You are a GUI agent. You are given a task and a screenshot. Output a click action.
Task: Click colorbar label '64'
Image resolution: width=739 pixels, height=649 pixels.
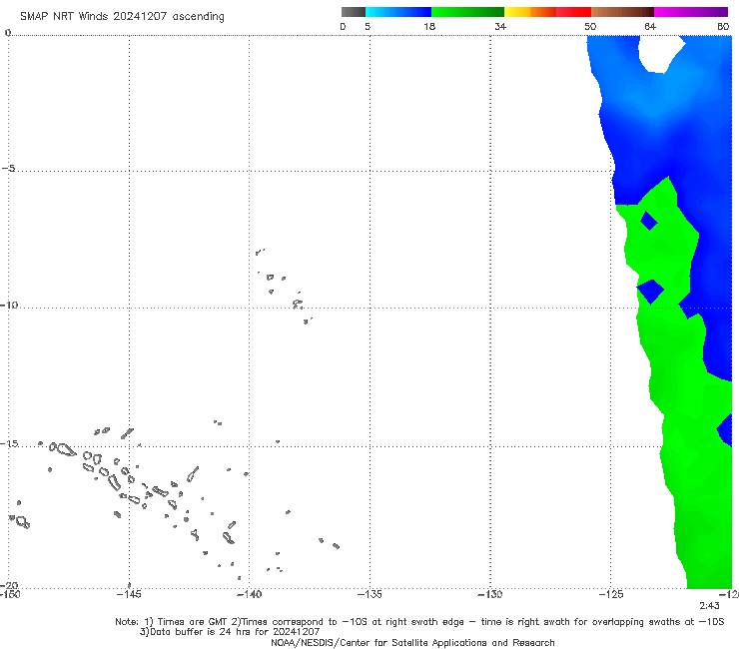[x=650, y=26]
